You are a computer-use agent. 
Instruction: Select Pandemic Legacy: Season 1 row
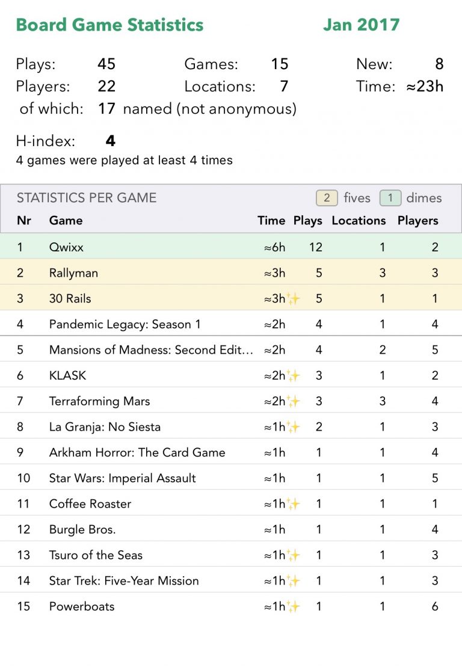125,324
